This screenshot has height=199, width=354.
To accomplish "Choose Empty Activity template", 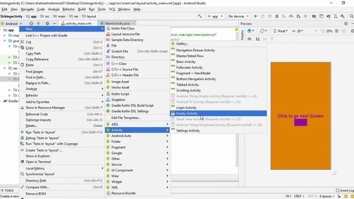I will point(218,113).
